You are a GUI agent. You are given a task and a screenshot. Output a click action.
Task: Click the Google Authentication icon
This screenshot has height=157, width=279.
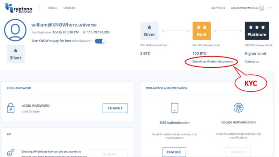(239, 108)
